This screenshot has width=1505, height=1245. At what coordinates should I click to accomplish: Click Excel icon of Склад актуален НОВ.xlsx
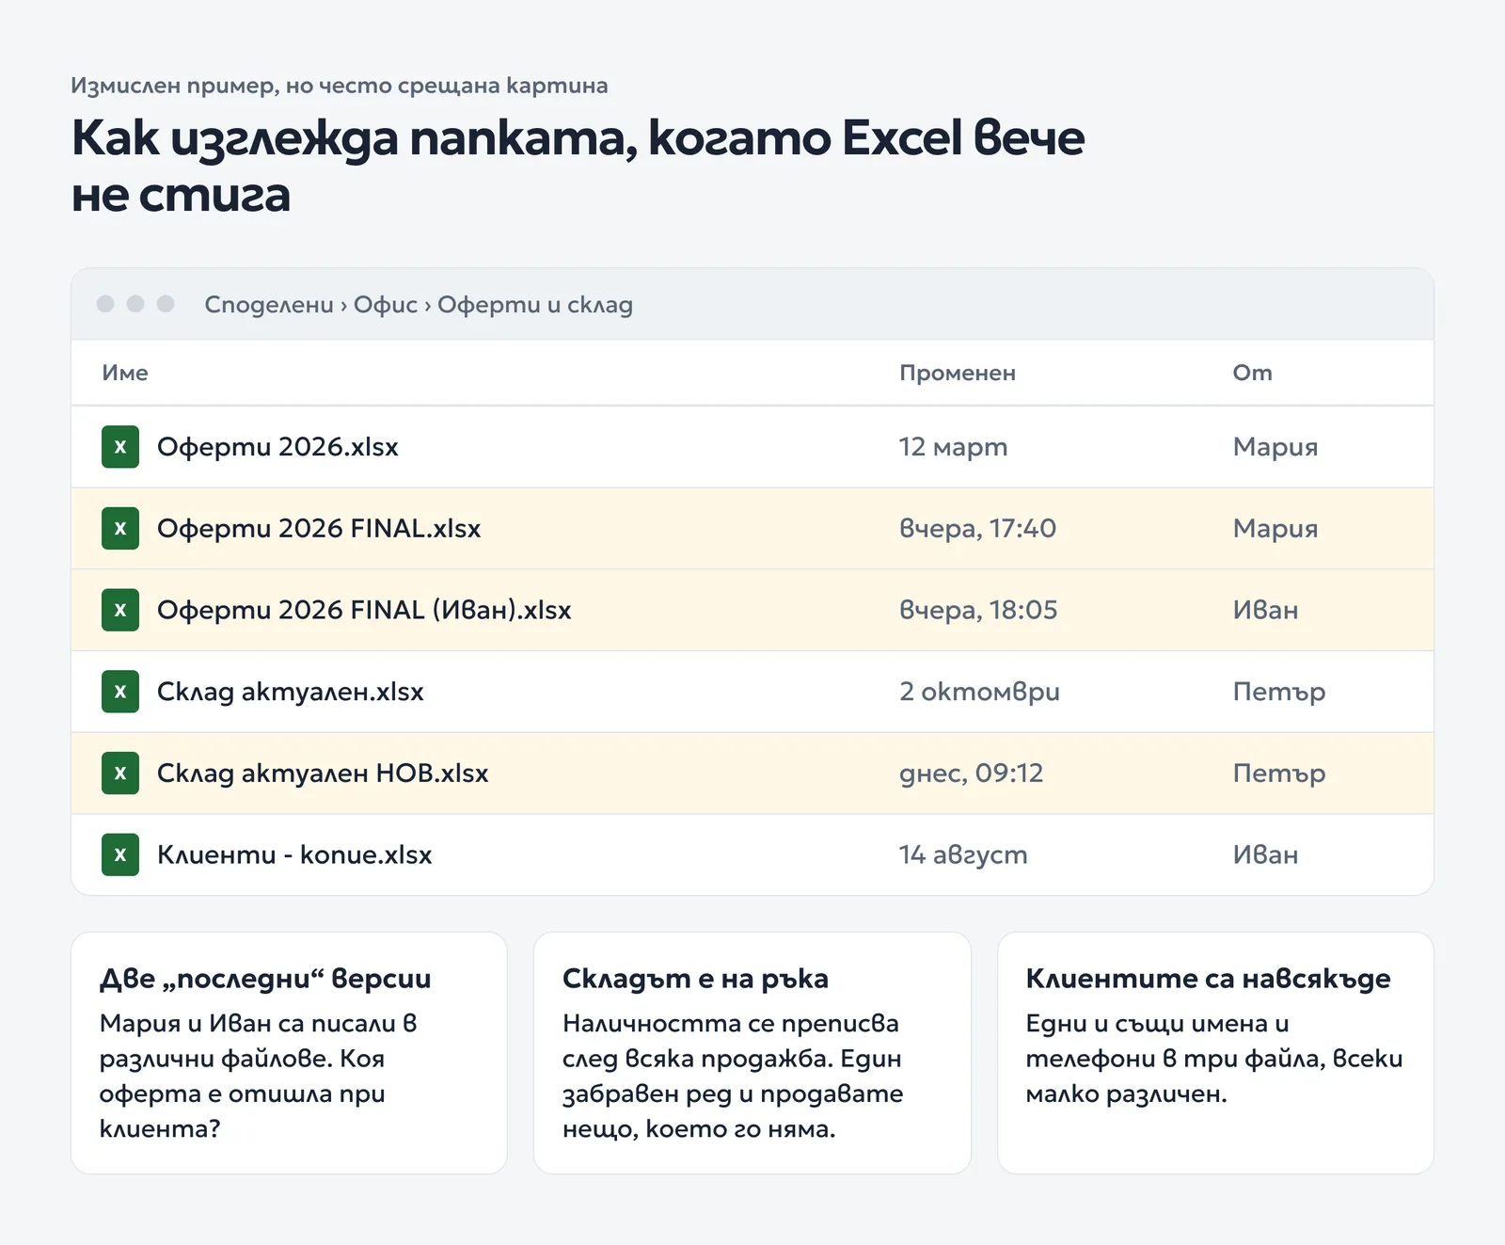tap(120, 774)
